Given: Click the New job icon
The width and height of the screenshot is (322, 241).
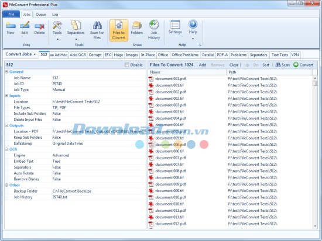Looking at the screenshot, I should pyautogui.click(x=11, y=26).
